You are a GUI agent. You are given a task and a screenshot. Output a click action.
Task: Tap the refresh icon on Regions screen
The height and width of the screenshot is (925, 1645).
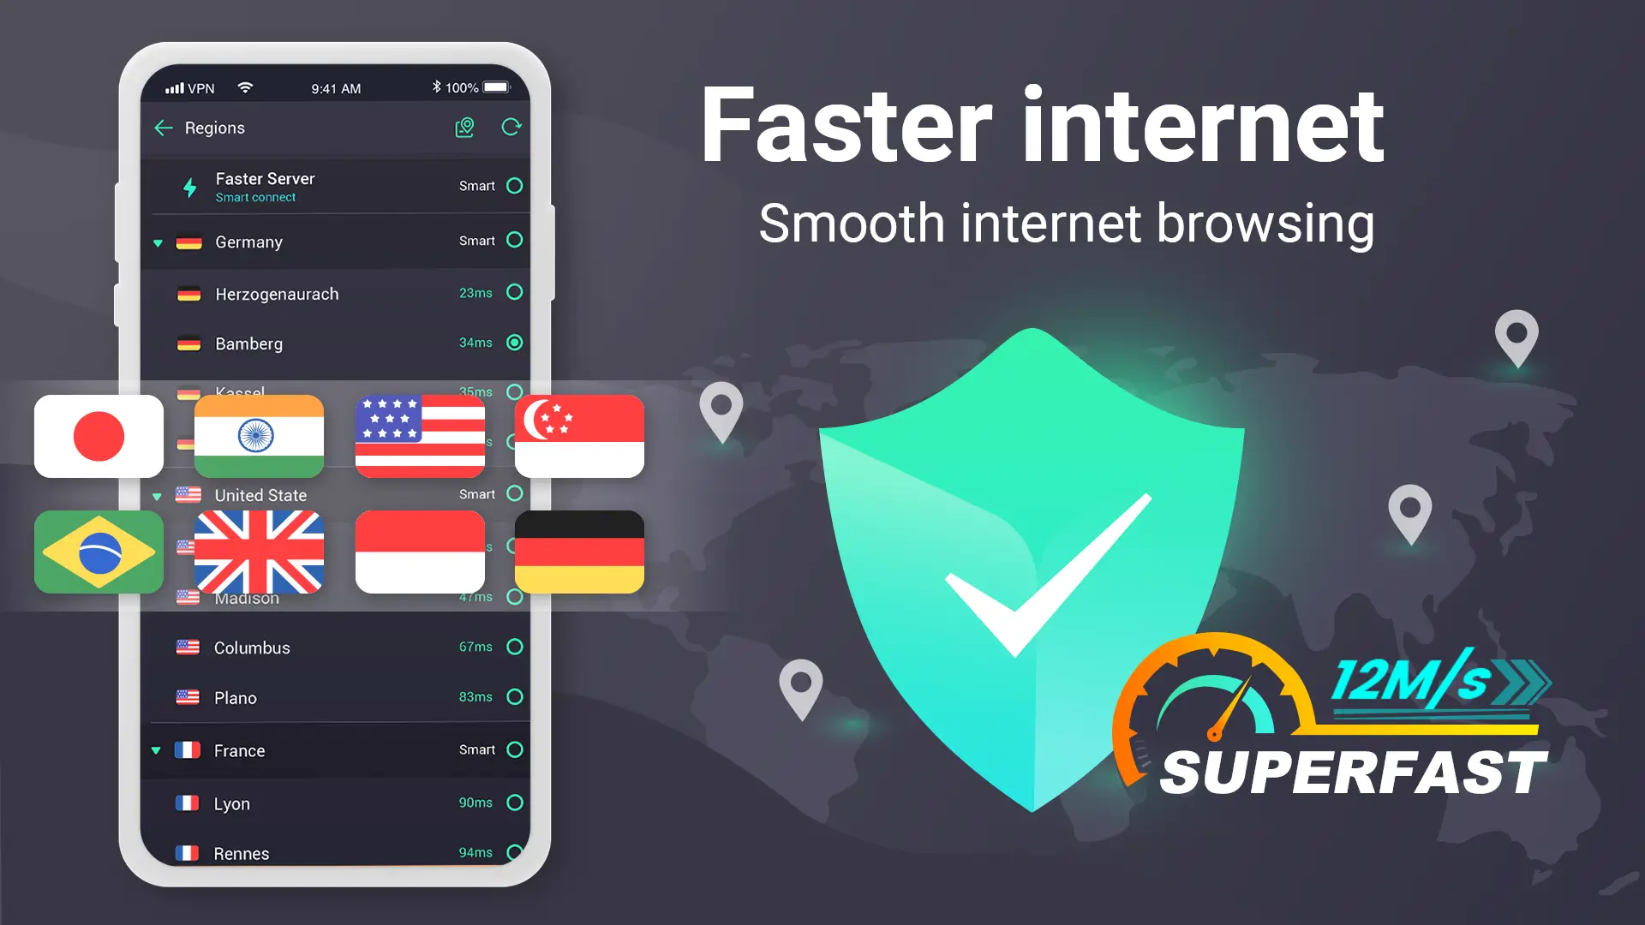click(x=511, y=127)
